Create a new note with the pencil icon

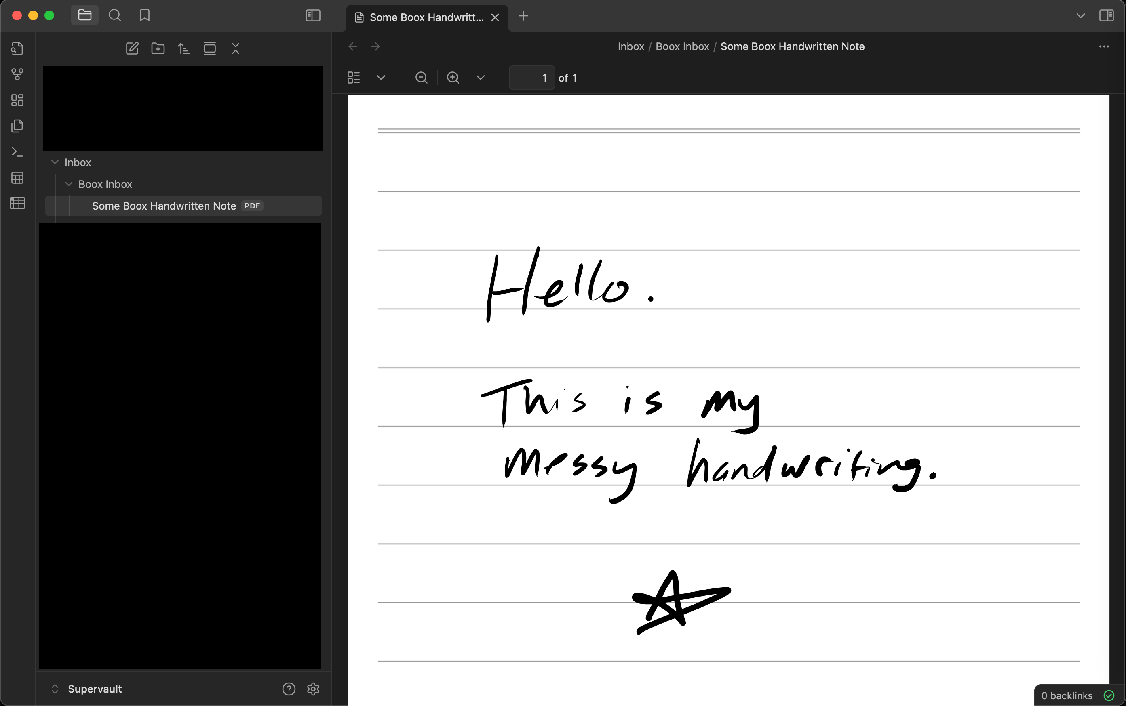click(x=132, y=48)
